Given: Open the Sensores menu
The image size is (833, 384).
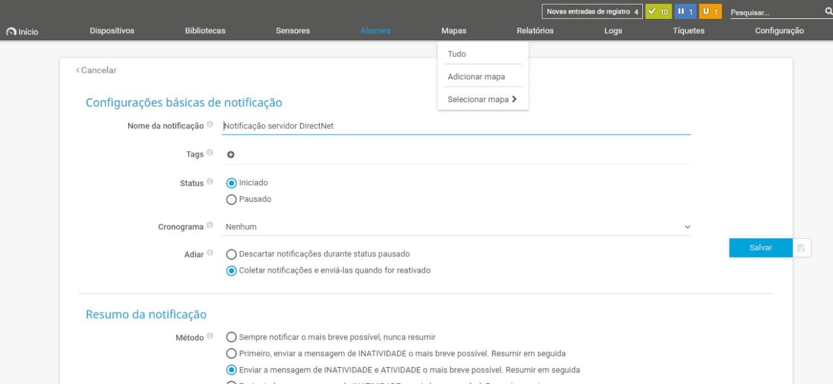Looking at the screenshot, I should [293, 31].
